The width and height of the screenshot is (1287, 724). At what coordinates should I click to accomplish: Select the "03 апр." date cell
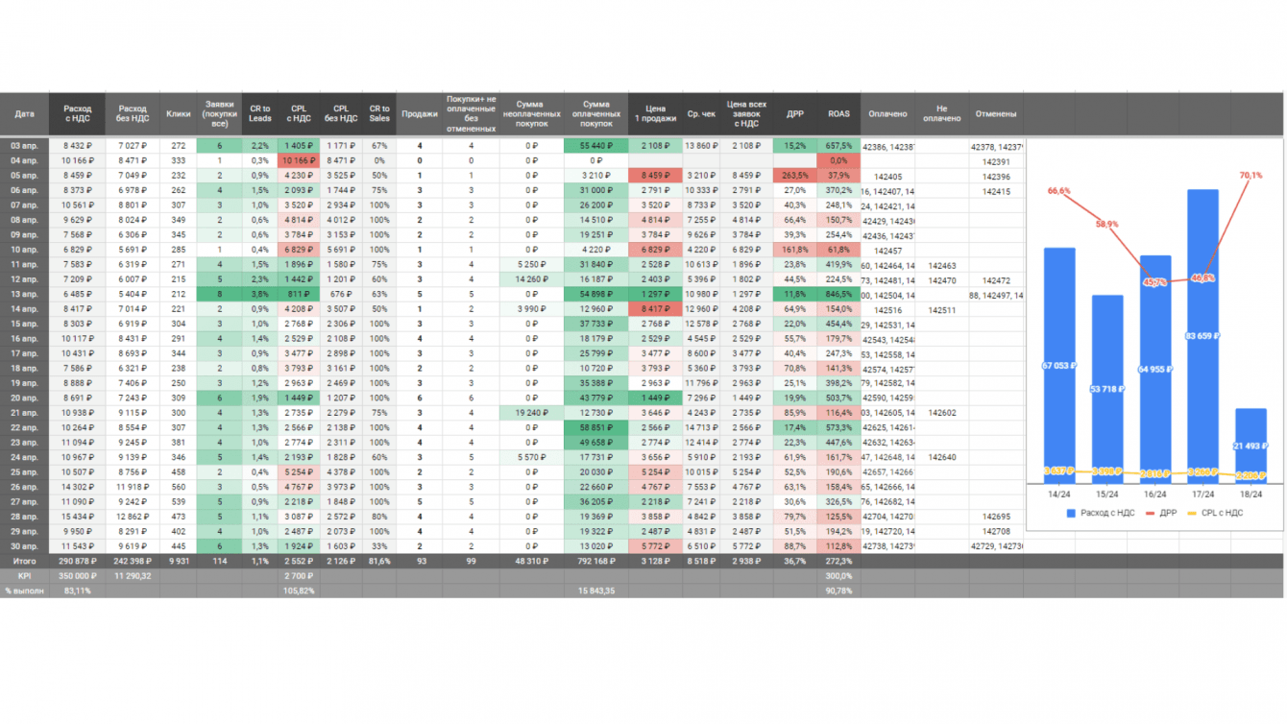tap(24, 146)
